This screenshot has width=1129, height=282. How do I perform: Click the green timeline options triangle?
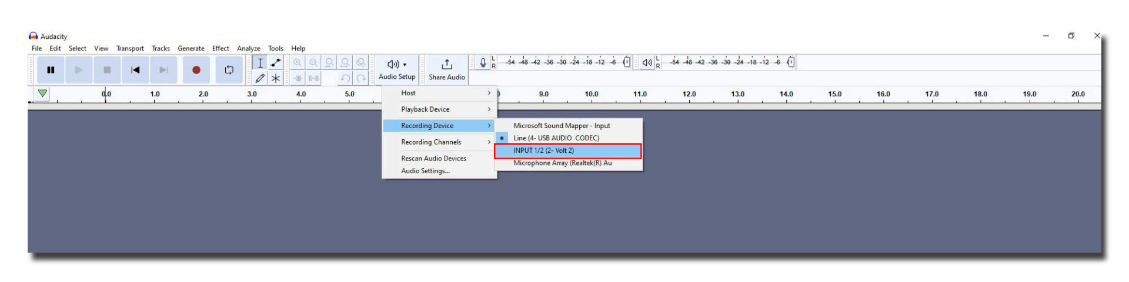(42, 93)
